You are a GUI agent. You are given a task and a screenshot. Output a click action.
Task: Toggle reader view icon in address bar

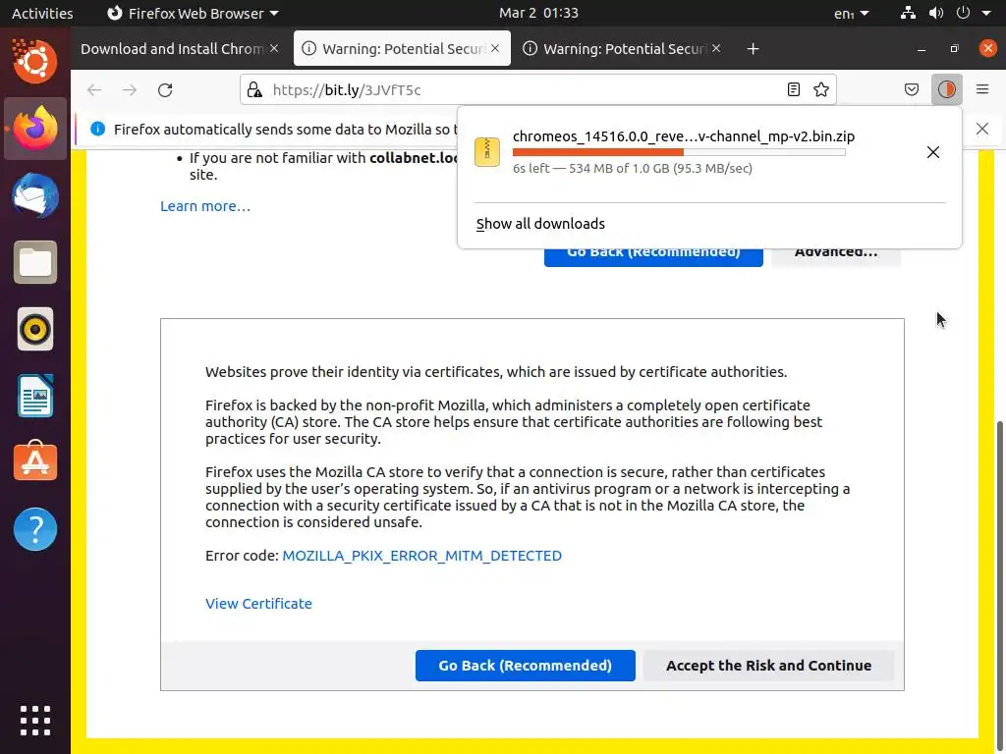coord(794,89)
